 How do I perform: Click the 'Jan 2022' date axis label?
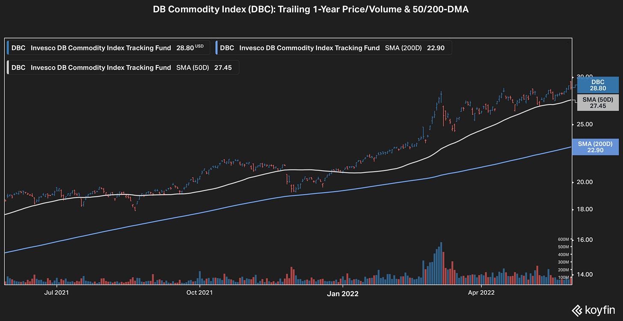343,294
